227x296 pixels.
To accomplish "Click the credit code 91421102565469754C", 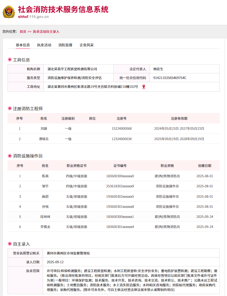I will click(x=170, y=78).
